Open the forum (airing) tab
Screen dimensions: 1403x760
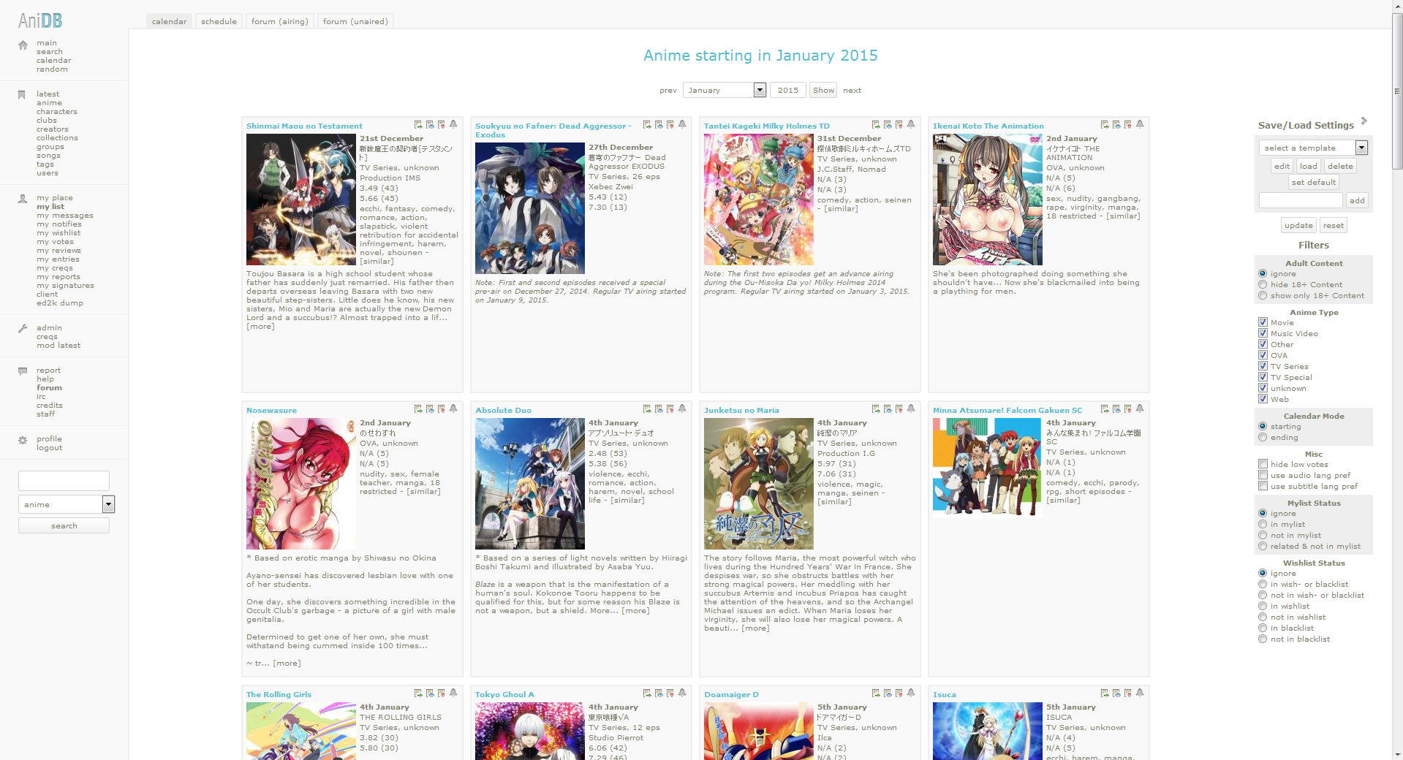[x=279, y=21]
